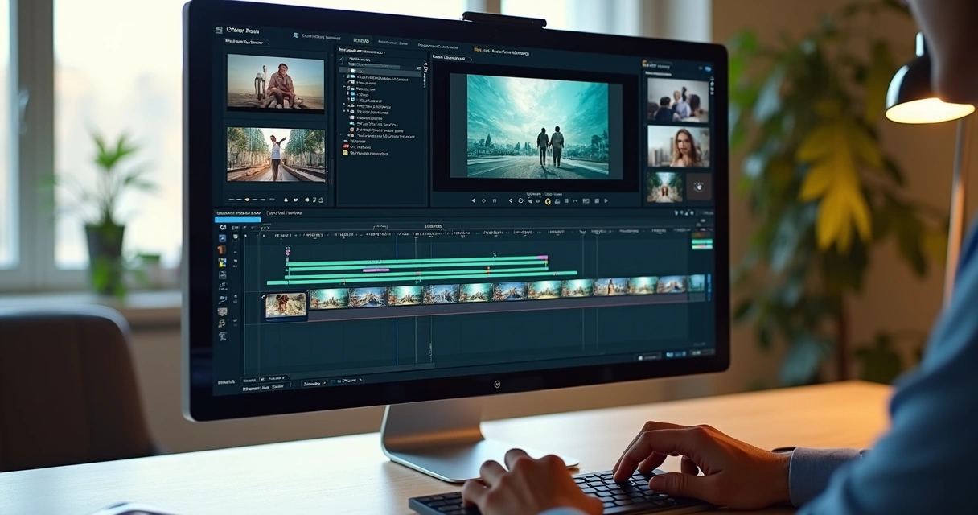978x515 pixels.
Task: Select the marker icon in the playback control row
Action: point(576,200)
